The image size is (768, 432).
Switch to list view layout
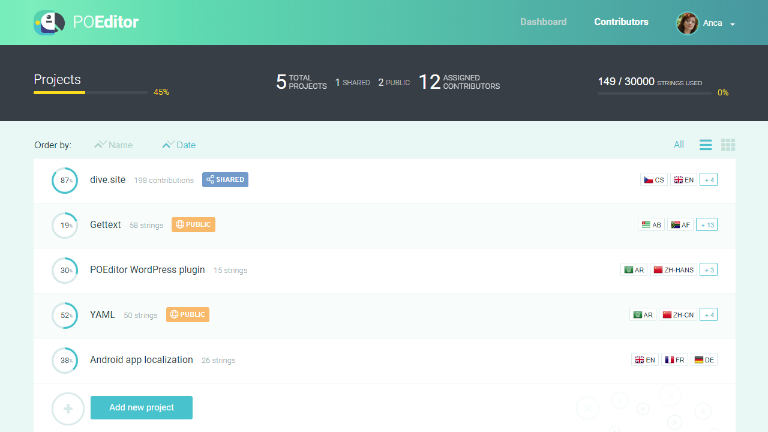705,145
